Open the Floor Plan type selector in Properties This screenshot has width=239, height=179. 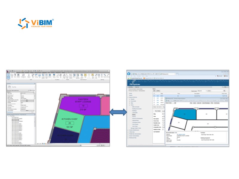pyautogui.click(x=21, y=87)
